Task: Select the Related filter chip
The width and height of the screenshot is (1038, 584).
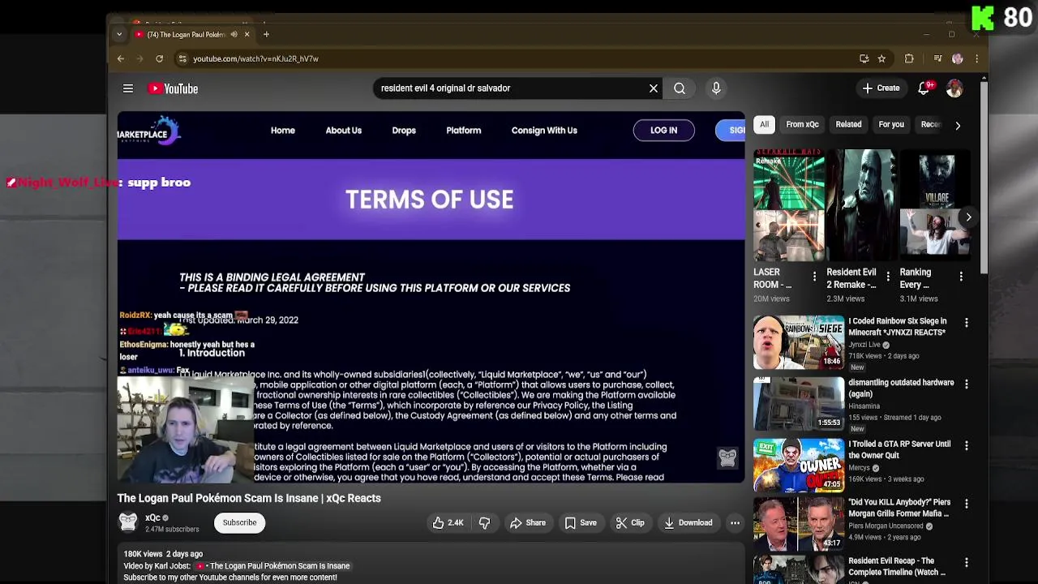Action: click(848, 125)
